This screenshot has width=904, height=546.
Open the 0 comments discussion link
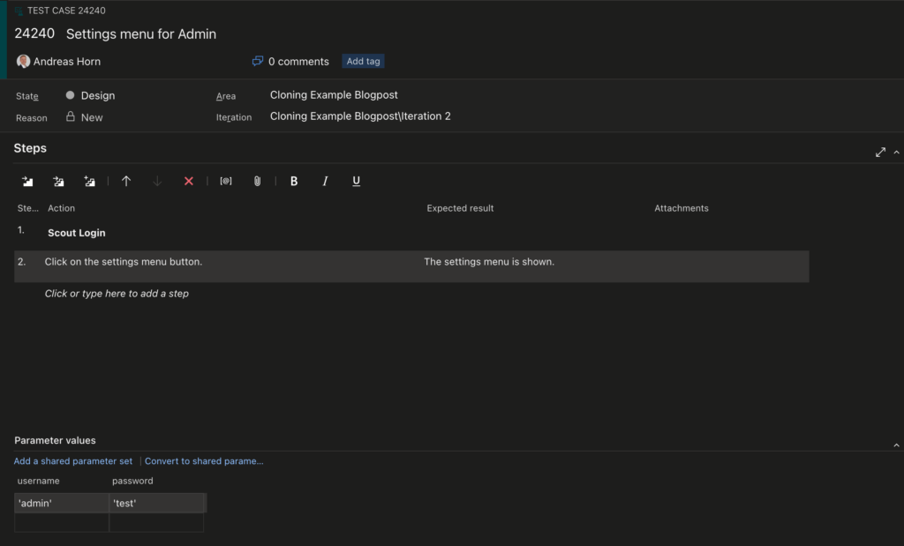tap(290, 62)
